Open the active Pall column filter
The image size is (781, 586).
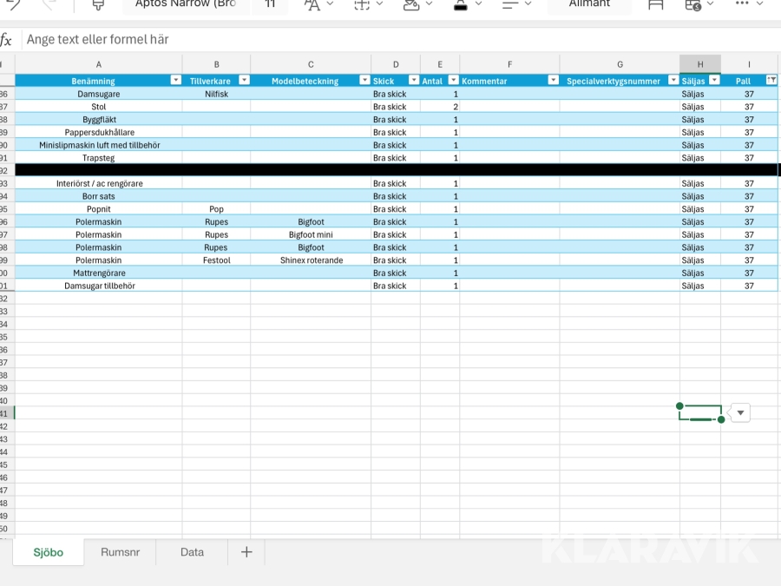tap(771, 81)
